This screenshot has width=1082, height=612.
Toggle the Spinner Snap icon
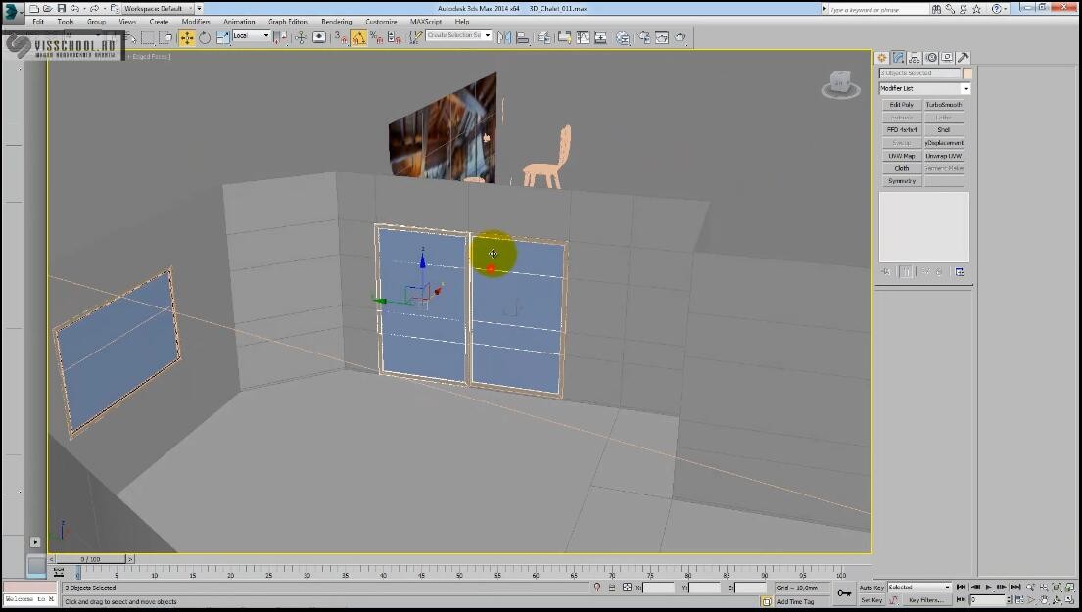pyautogui.click(x=394, y=38)
